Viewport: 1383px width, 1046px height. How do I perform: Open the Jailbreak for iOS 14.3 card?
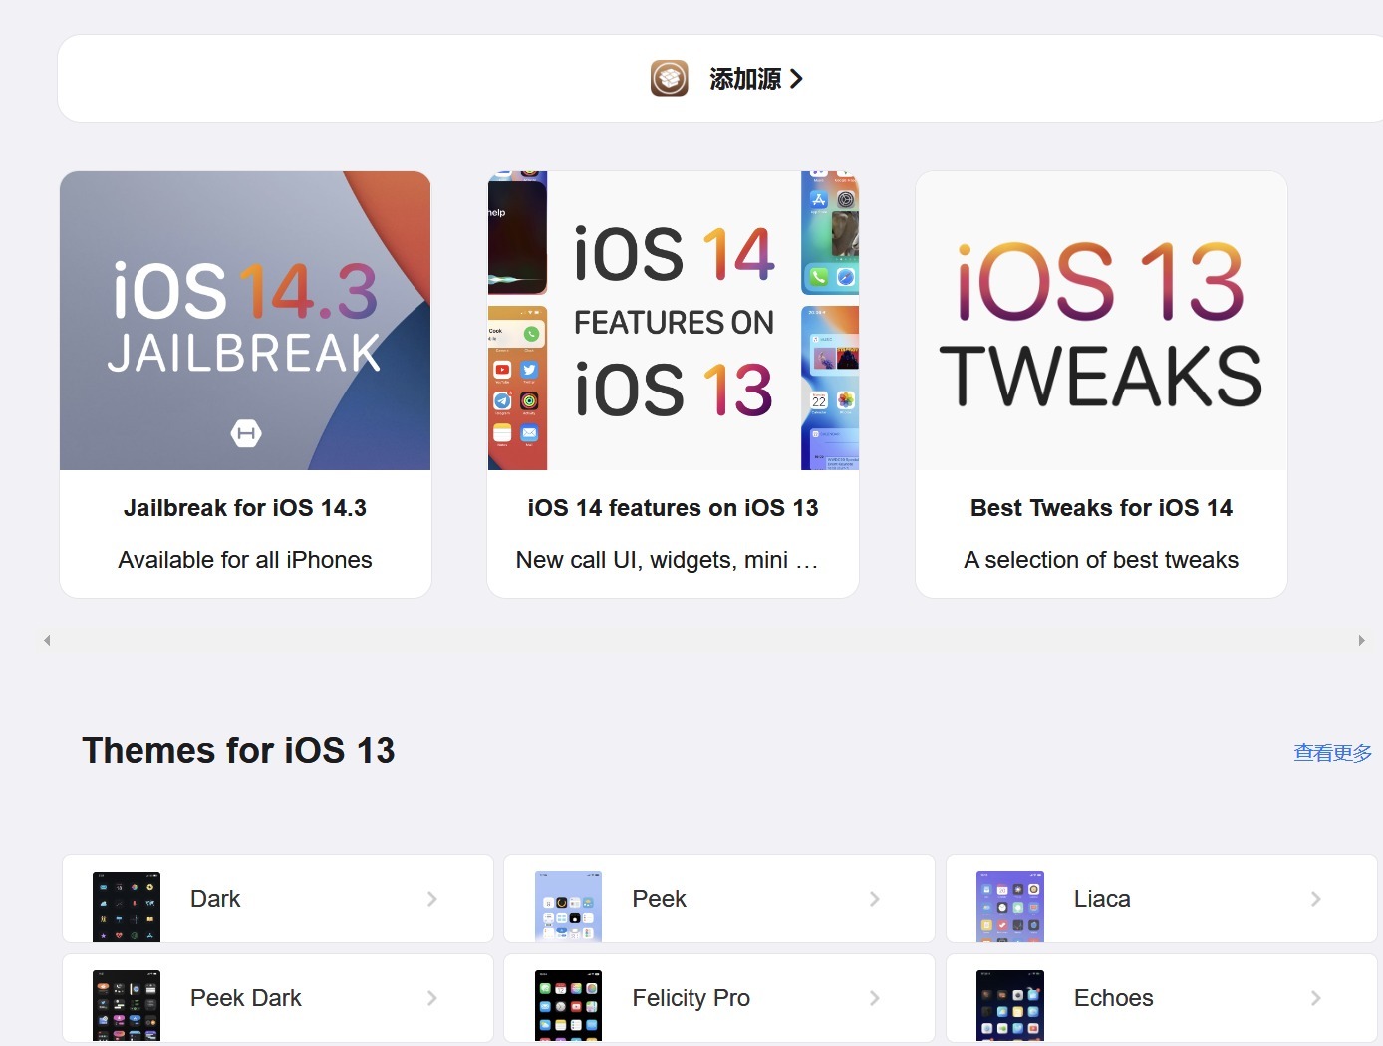pos(245,384)
